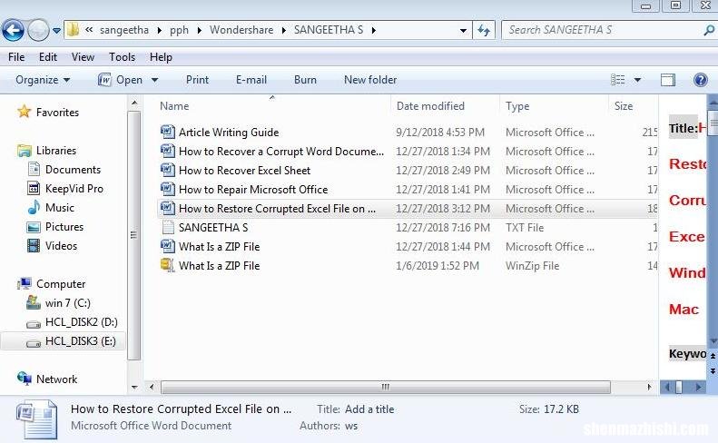
Task: Click the folder icon in address bar
Action: click(x=73, y=30)
